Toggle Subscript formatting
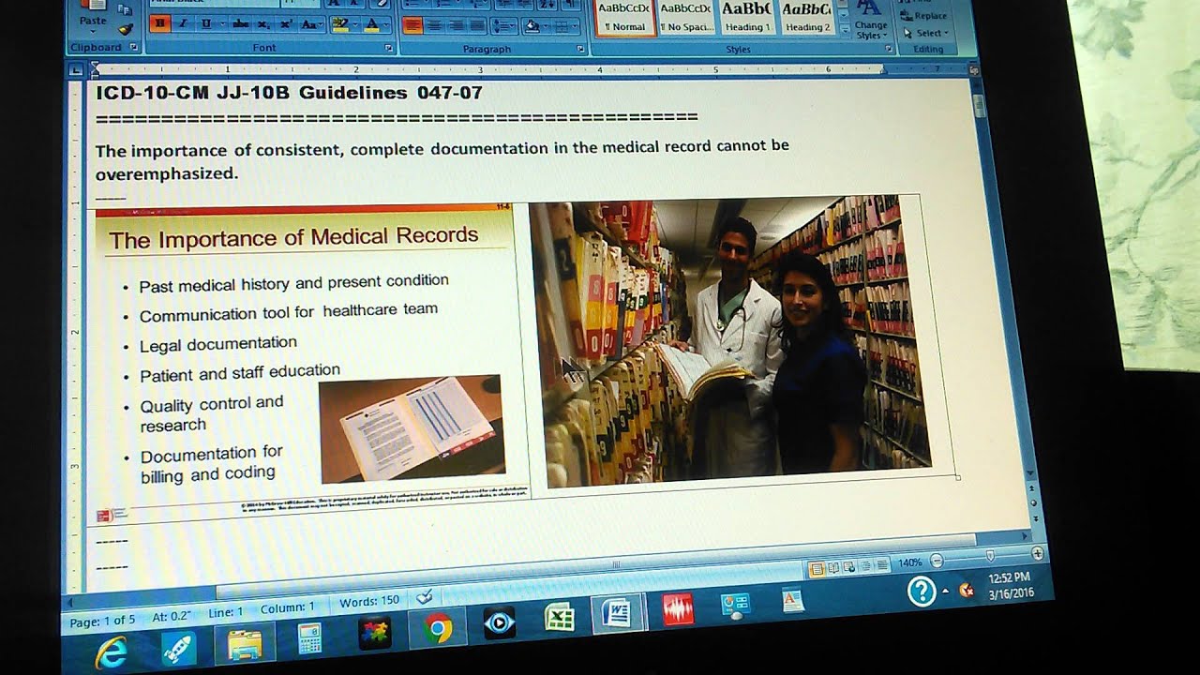The width and height of the screenshot is (1200, 675). [263, 24]
